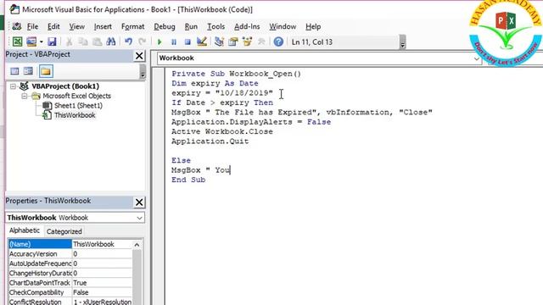This screenshot has height=305, width=543.
Task: Click the View Microsoft Excel toolbar icon
Action: [x=17, y=42]
